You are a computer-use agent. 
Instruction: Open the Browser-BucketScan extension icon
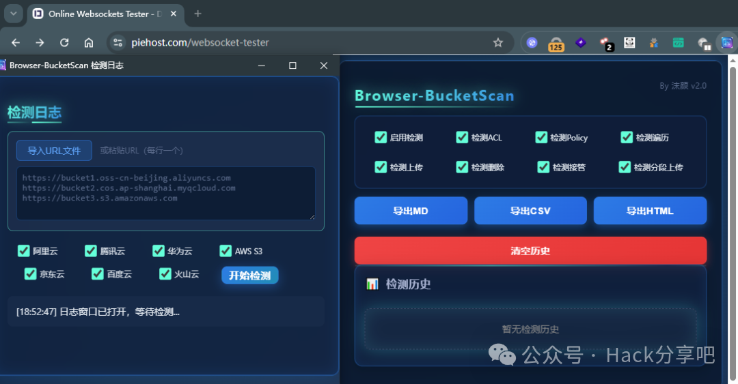(x=727, y=43)
